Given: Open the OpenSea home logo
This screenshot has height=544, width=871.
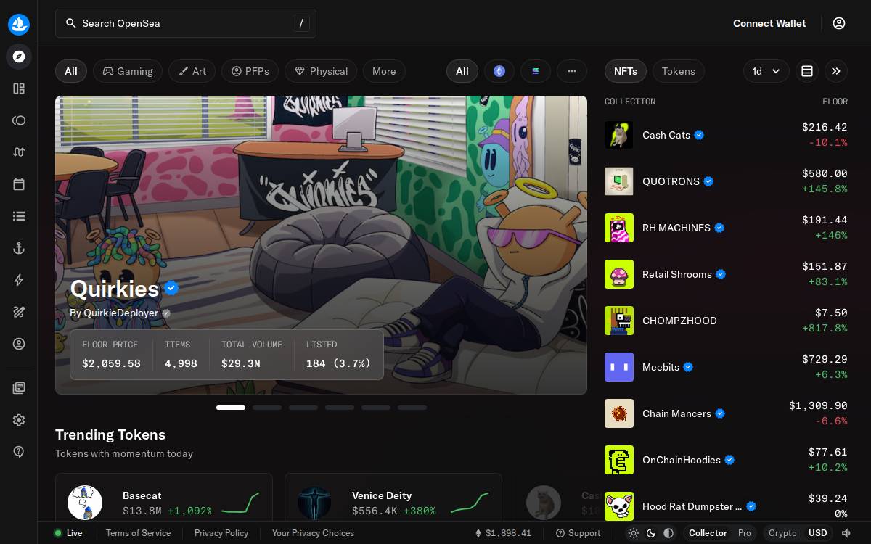Looking at the screenshot, I should tap(19, 24).
